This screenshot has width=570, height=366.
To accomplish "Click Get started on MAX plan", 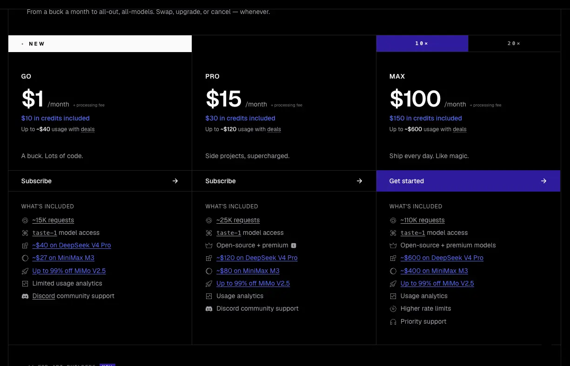I will [468, 181].
